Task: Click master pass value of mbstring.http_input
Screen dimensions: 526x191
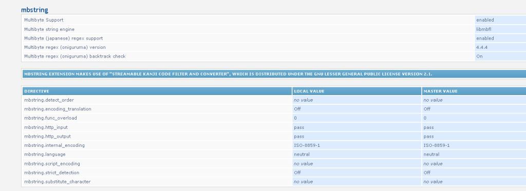Action: pyautogui.click(x=428, y=128)
